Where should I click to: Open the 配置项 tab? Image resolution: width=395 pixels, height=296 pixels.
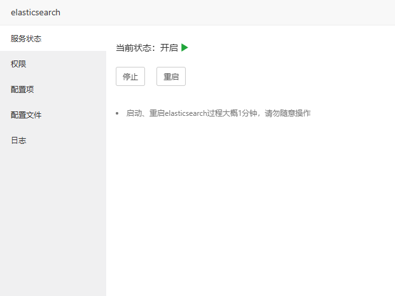coord(53,89)
